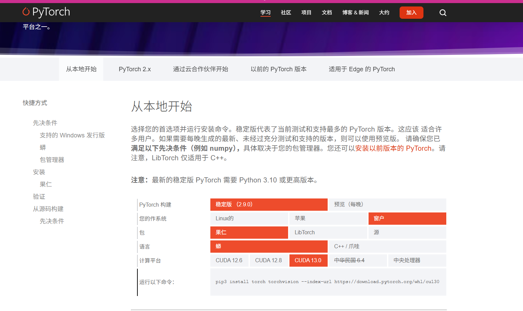The height and width of the screenshot is (311, 523).
Task: Switch to the 通过云合作伙伴开始 tab
Action: point(200,69)
